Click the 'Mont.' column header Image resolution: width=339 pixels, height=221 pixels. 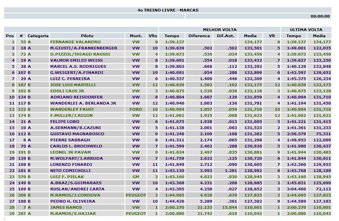[136, 36]
